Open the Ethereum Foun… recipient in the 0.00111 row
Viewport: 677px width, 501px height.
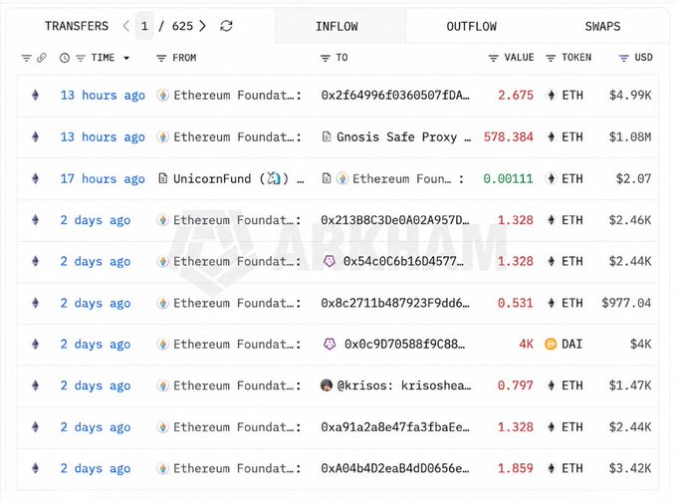401,179
